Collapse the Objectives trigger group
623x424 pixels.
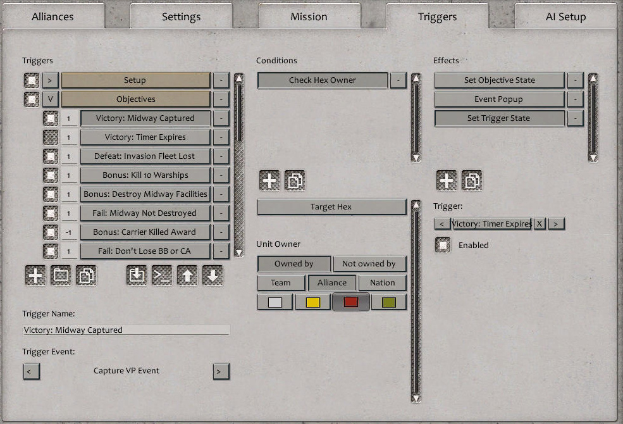[x=49, y=99]
